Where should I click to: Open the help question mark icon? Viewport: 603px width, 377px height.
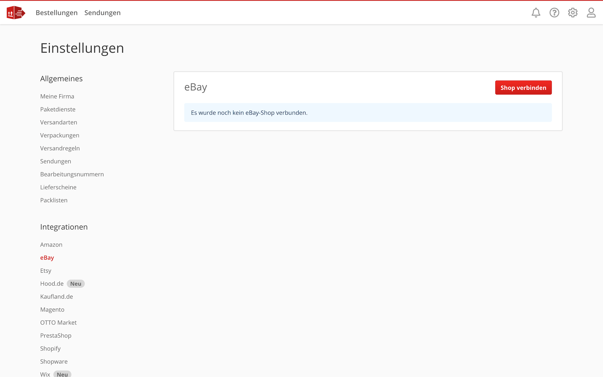click(554, 13)
